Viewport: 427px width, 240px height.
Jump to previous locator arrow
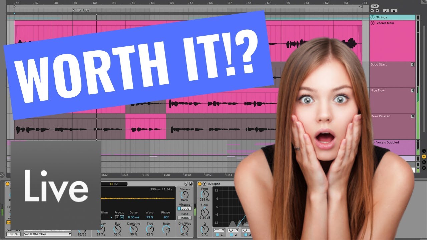pyautogui.click(x=372, y=11)
